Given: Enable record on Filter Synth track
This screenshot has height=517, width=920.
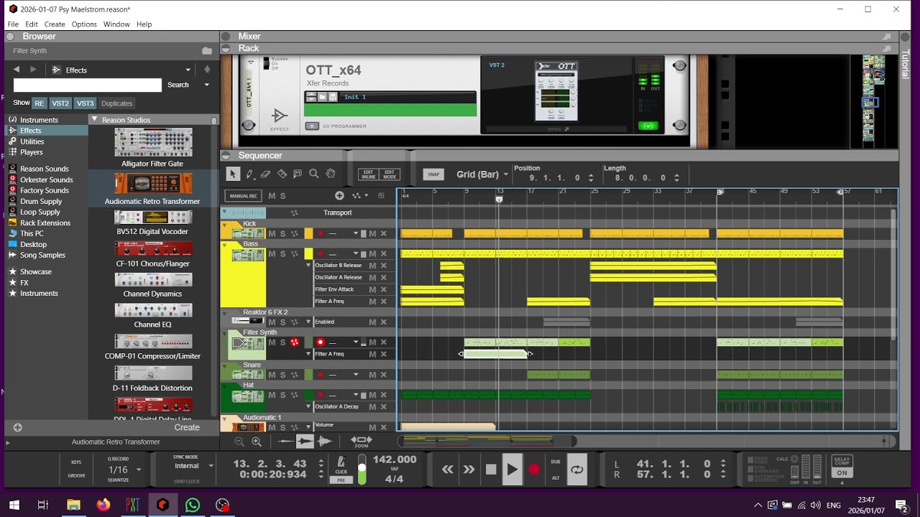Looking at the screenshot, I should point(321,343).
